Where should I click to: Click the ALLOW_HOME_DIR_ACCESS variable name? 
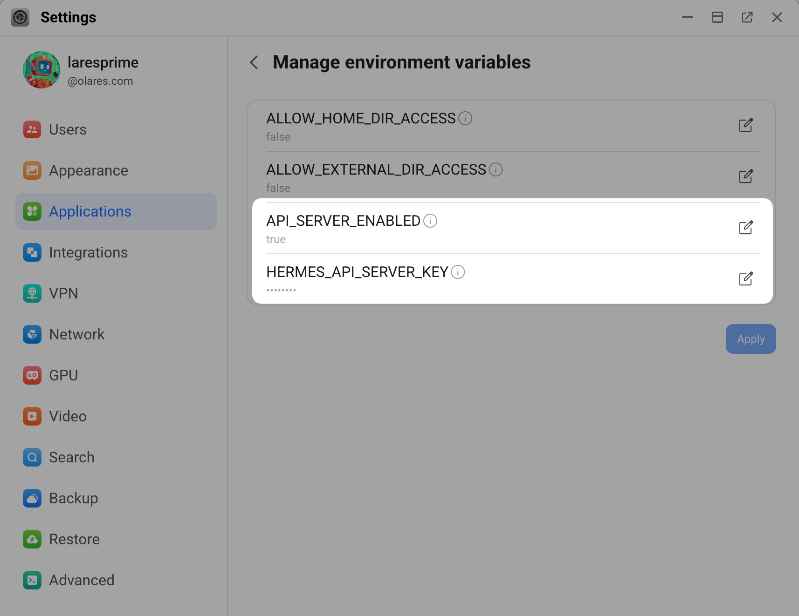(361, 118)
